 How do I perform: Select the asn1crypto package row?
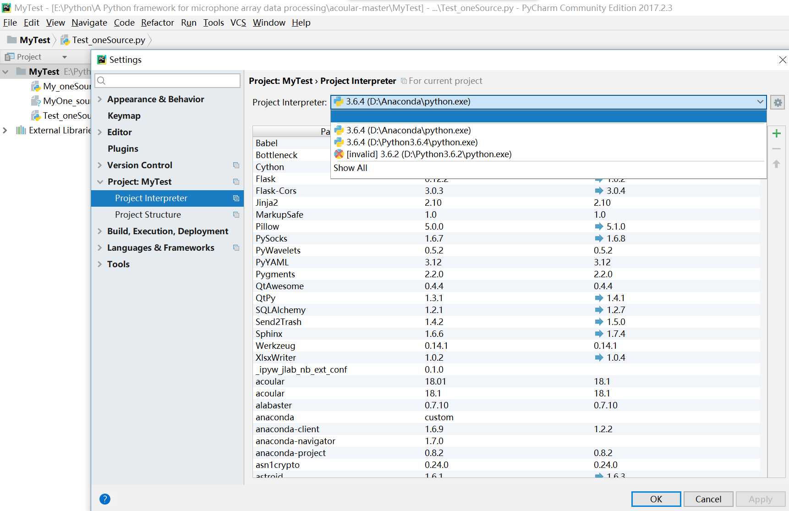(x=506, y=465)
